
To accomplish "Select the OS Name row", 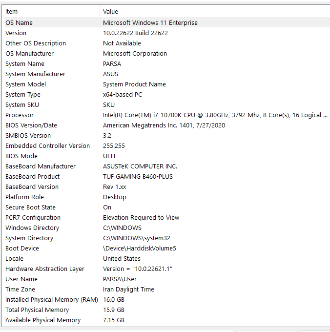I will click(x=167, y=22).
